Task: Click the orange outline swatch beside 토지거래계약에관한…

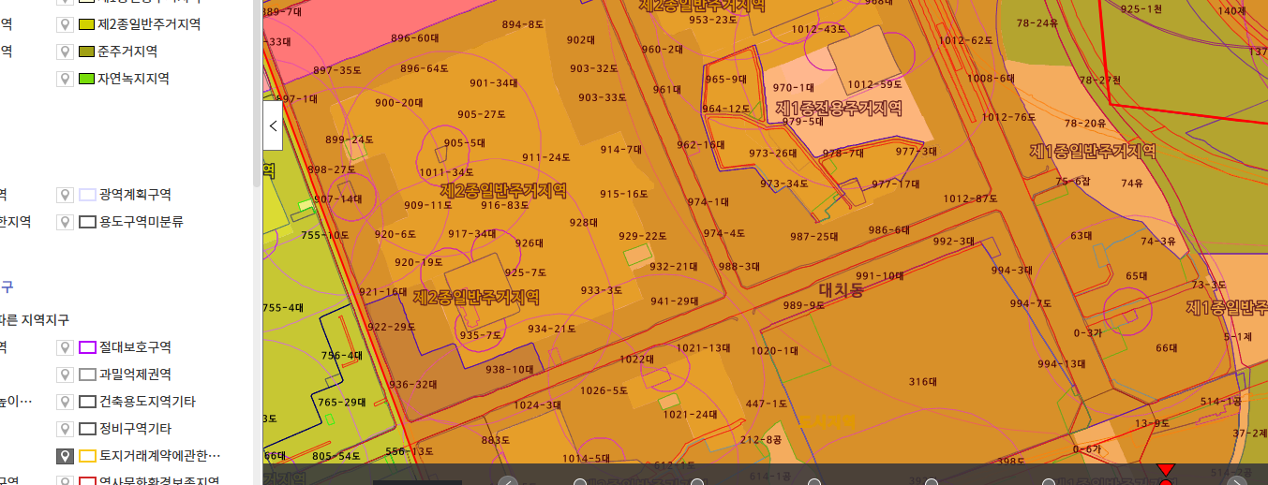Action: (x=87, y=457)
